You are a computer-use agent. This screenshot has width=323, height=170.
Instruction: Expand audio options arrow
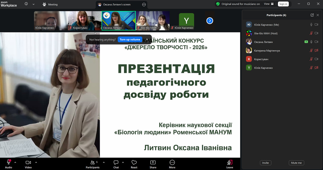click(15, 162)
